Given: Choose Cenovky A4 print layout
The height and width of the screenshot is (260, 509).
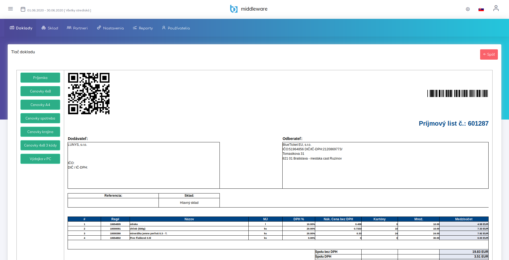Looking at the screenshot, I should point(40,105).
